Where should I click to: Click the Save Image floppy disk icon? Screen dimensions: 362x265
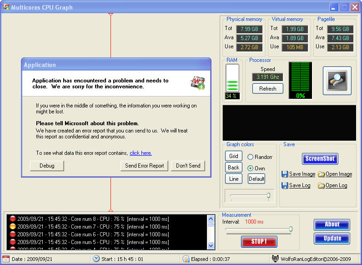[285, 174]
